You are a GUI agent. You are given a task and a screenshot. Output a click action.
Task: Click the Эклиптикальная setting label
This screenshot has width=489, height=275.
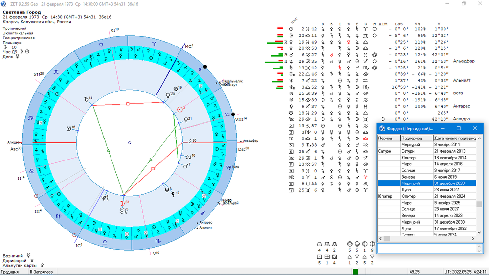click(18, 33)
